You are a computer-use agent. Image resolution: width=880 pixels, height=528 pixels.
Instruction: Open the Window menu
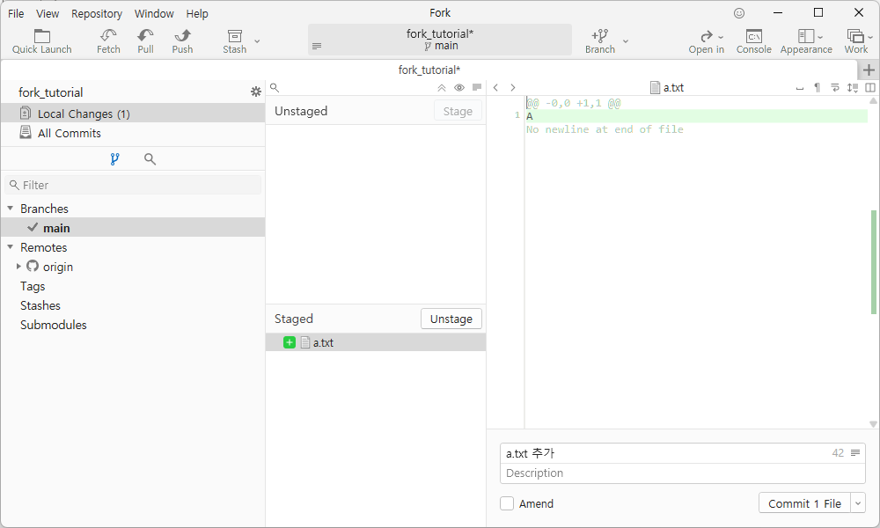point(154,13)
